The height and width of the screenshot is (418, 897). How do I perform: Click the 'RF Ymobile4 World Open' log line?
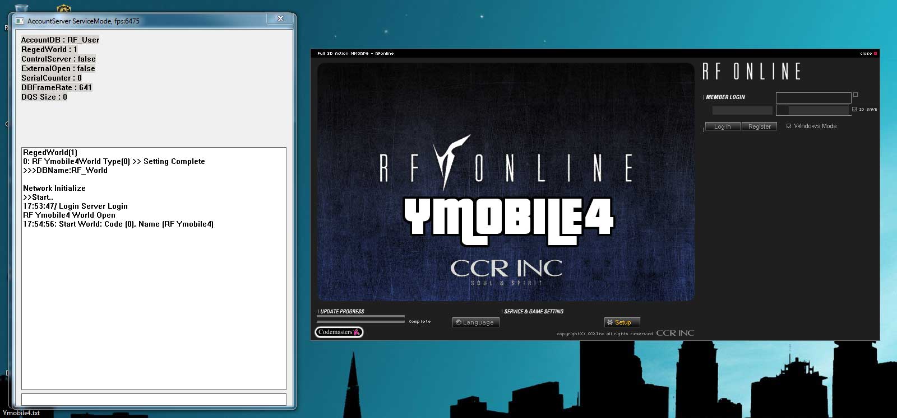point(69,215)
